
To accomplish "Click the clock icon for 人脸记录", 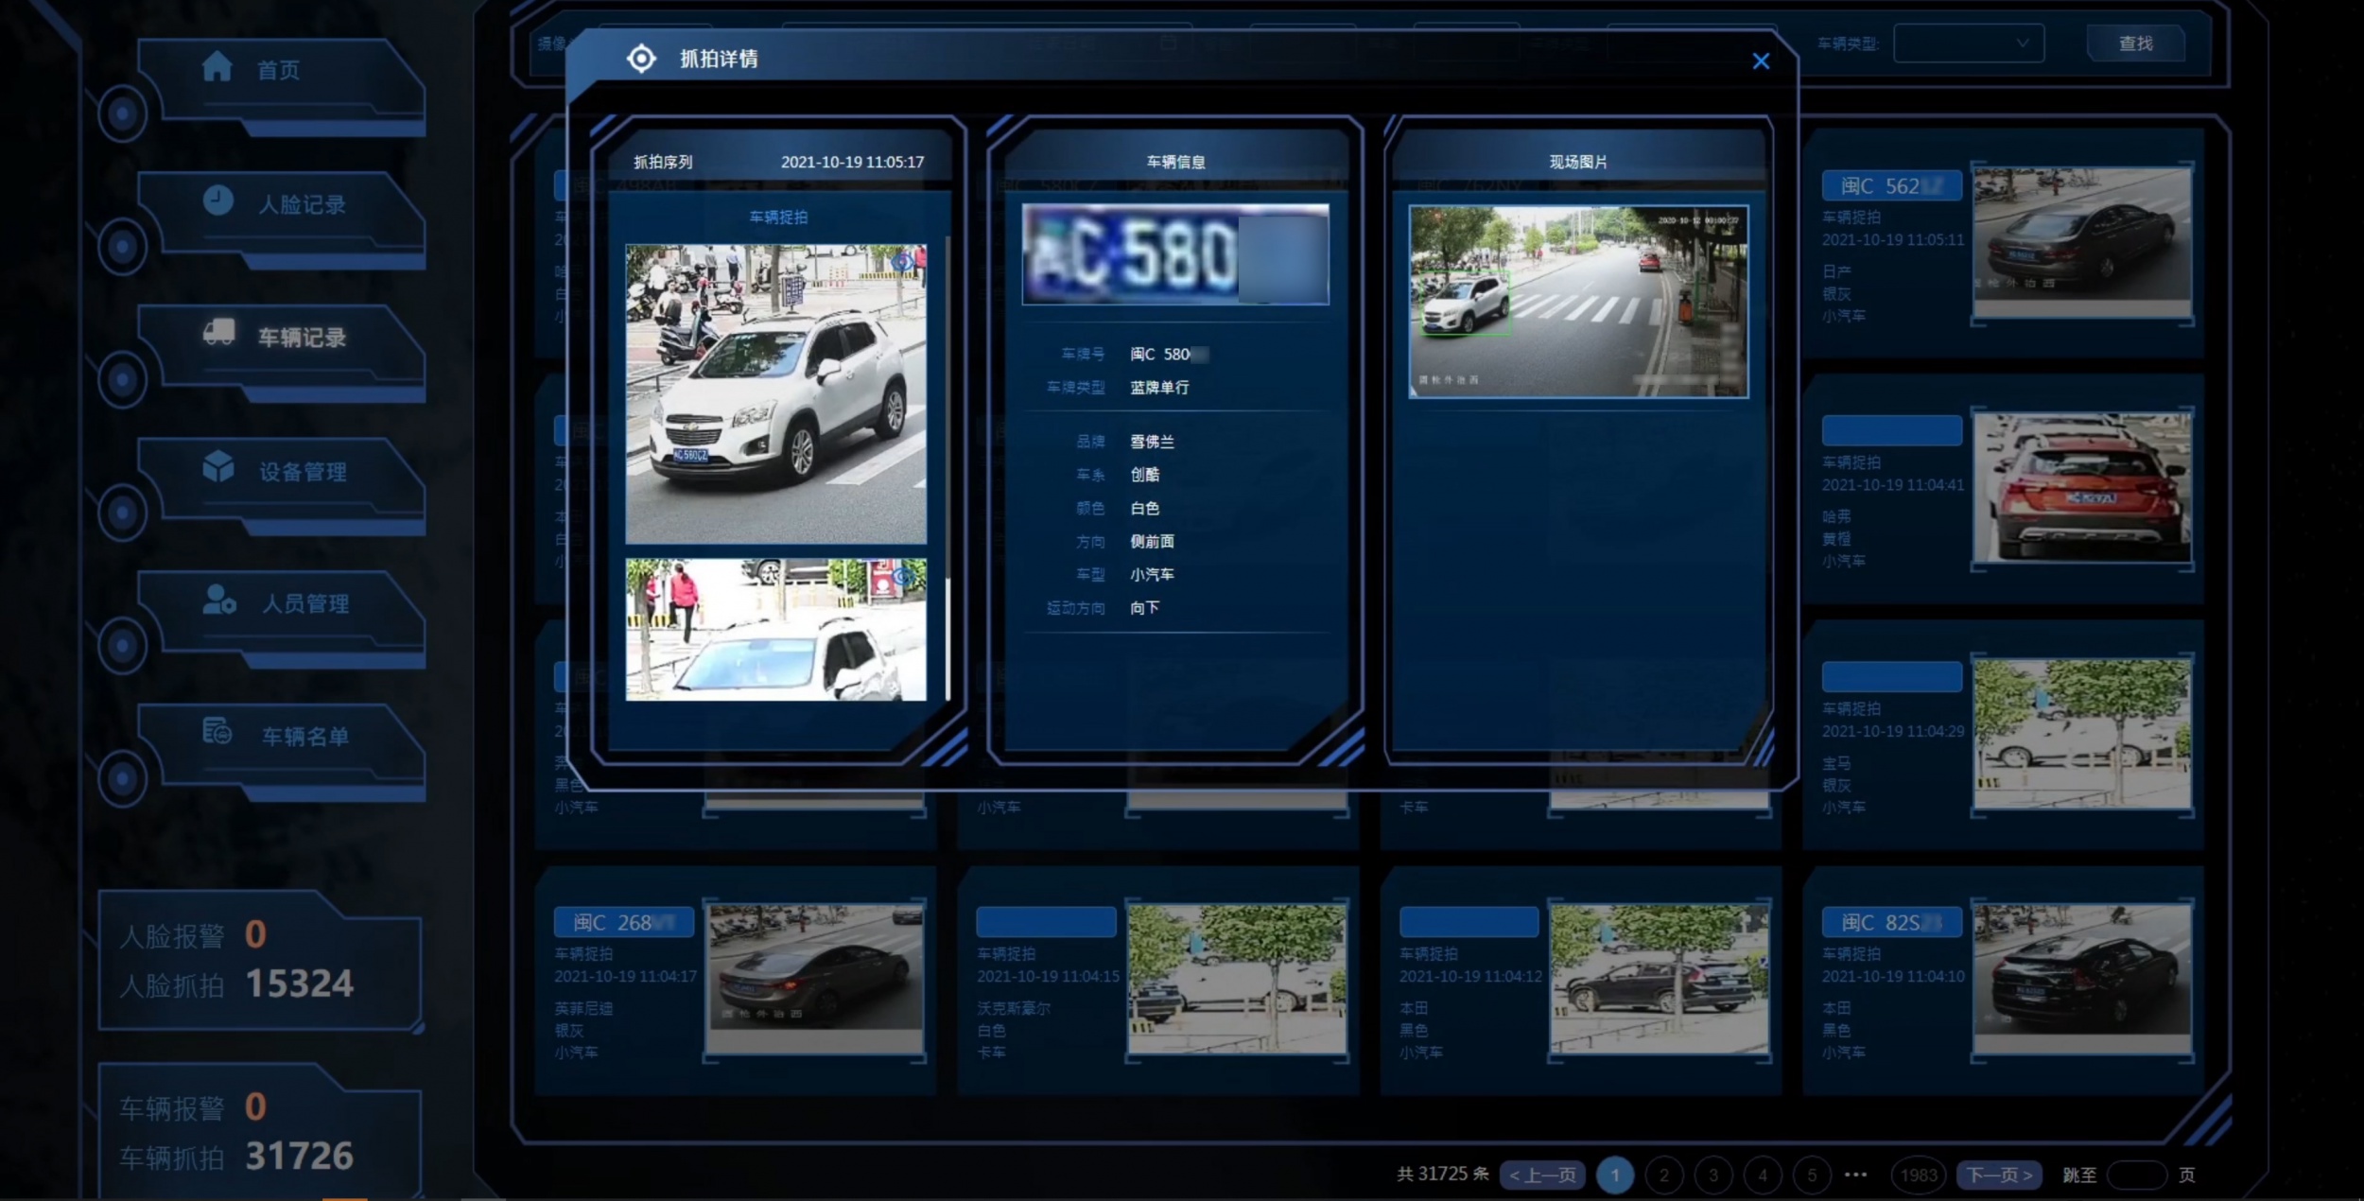I will [x=217, y=201].
